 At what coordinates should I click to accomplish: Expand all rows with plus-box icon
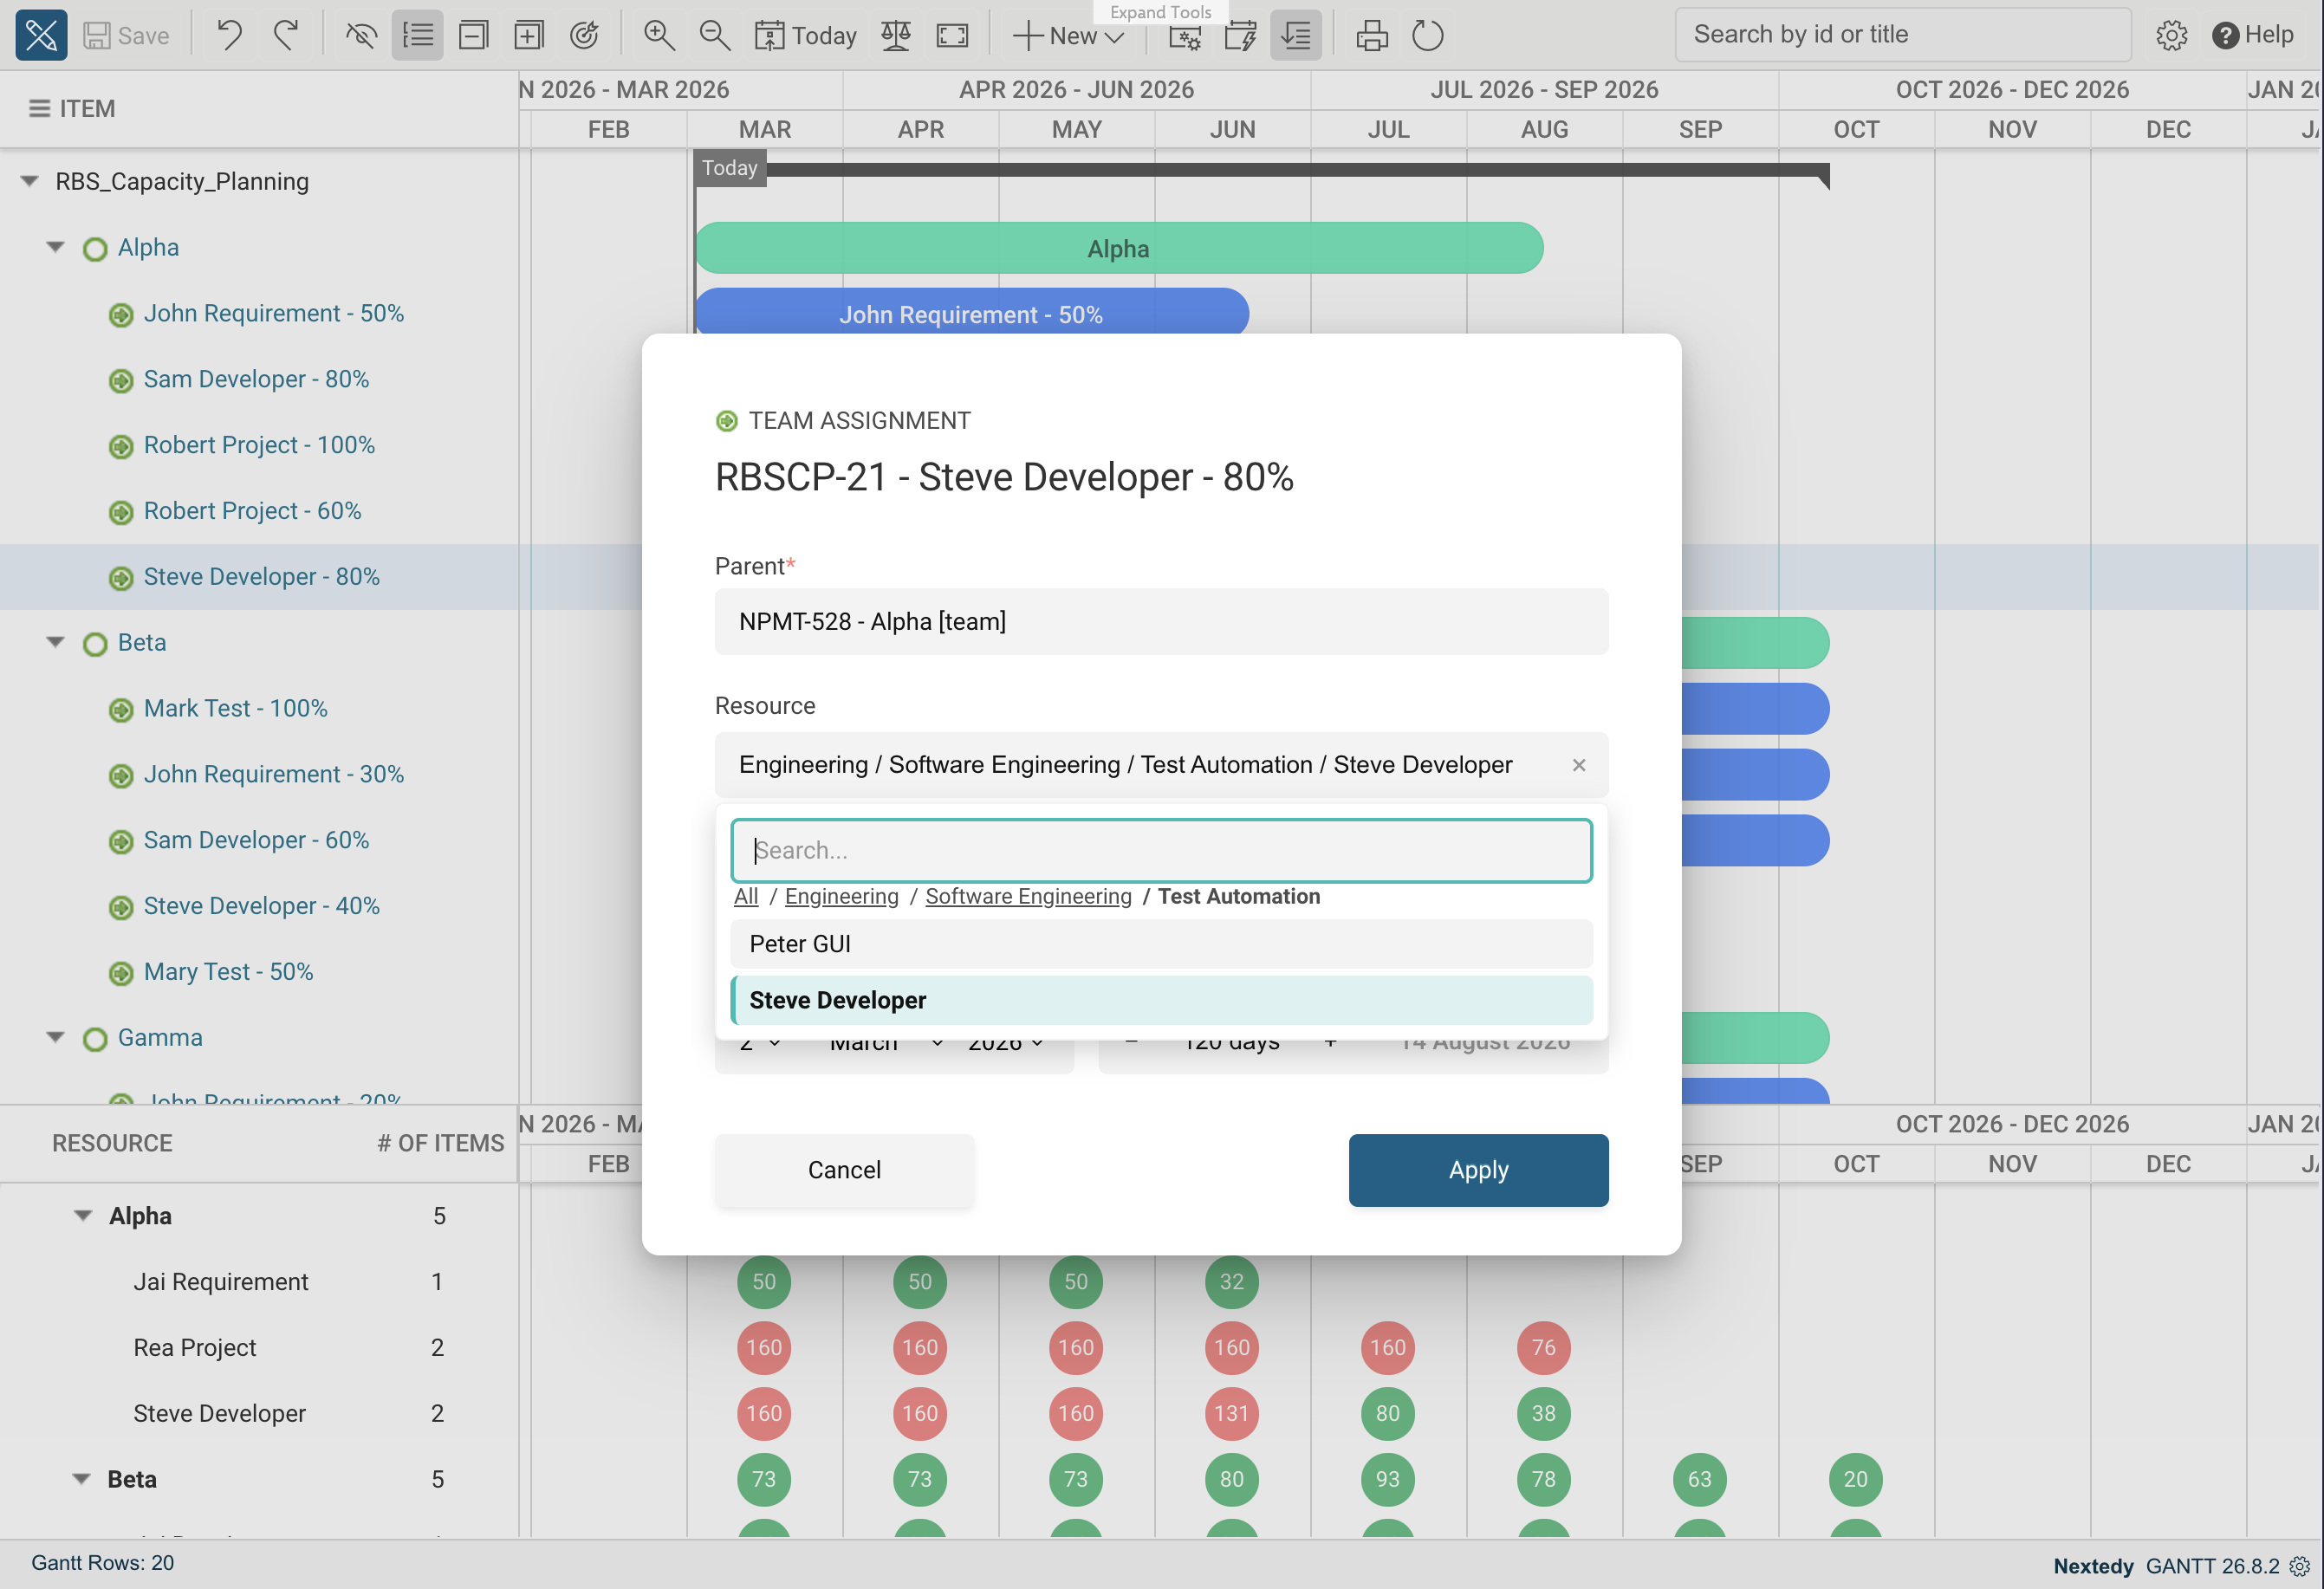click(x=528, y=36)
